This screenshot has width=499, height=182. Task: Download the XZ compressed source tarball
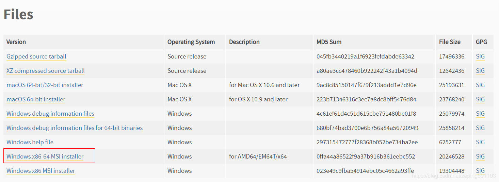[x=46, y=71]
